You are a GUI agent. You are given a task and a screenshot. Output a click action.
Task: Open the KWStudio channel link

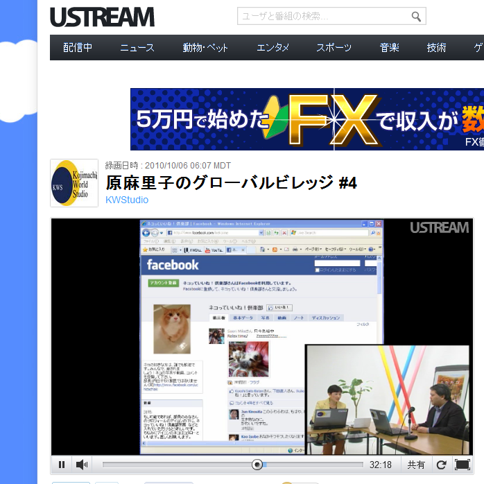tap(127, 200)
